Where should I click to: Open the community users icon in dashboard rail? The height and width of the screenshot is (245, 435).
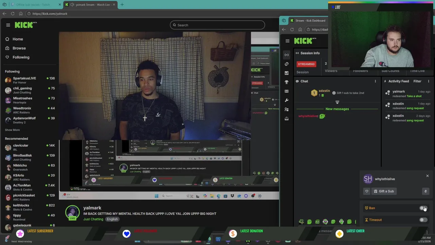pyautogui.click(x=286, y=109)
